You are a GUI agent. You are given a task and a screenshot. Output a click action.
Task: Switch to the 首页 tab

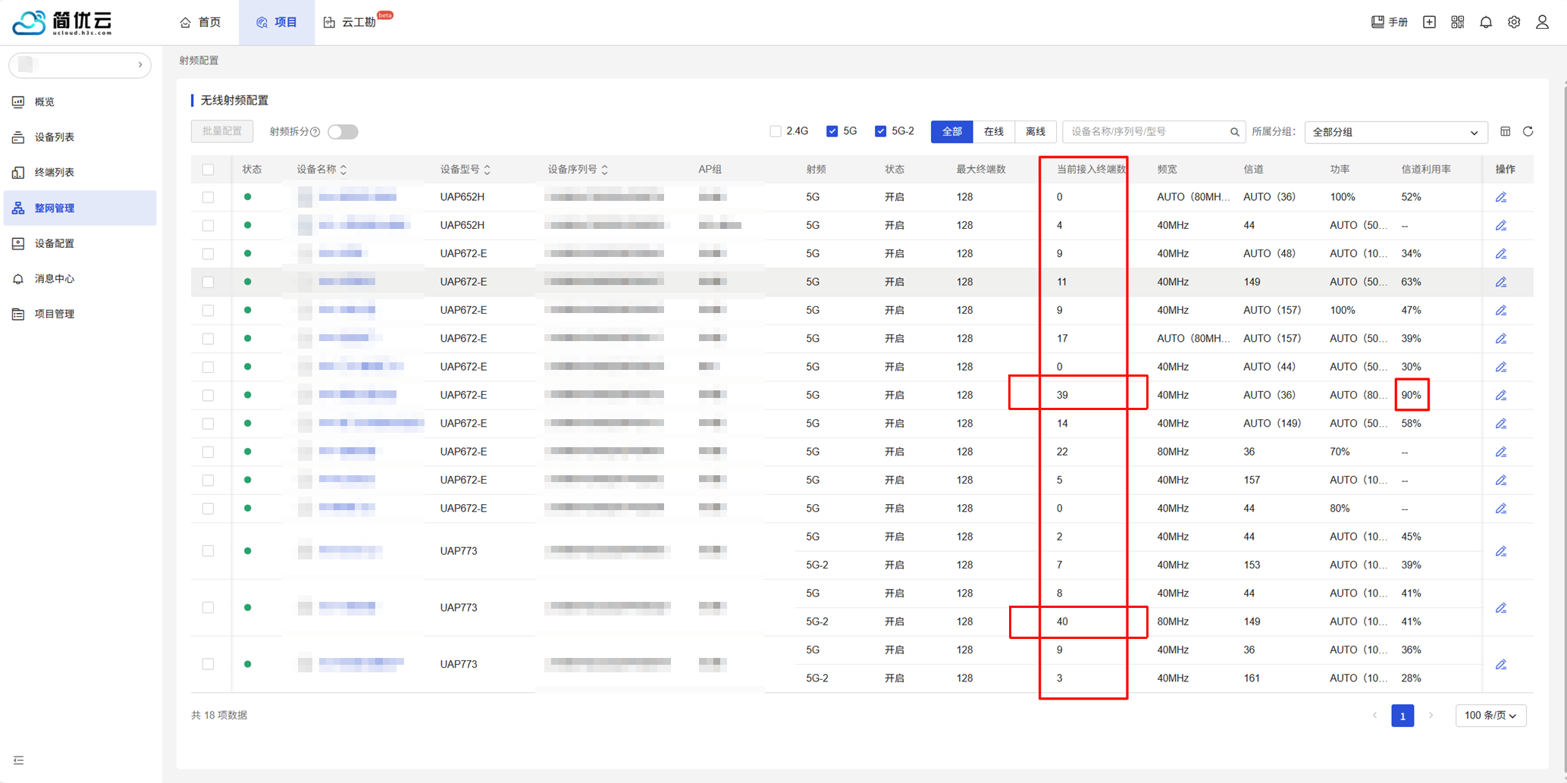(201, 22)
